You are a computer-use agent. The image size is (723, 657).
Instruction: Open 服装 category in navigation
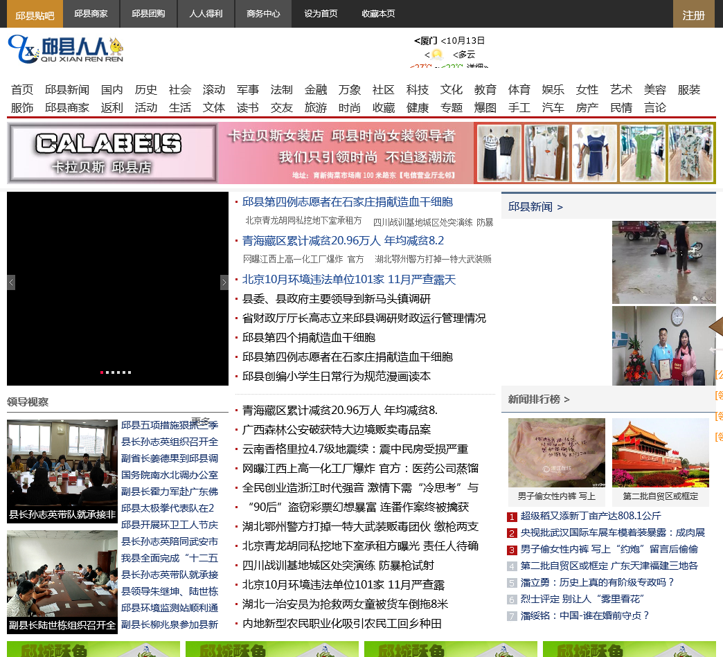[x=689, y=89]
